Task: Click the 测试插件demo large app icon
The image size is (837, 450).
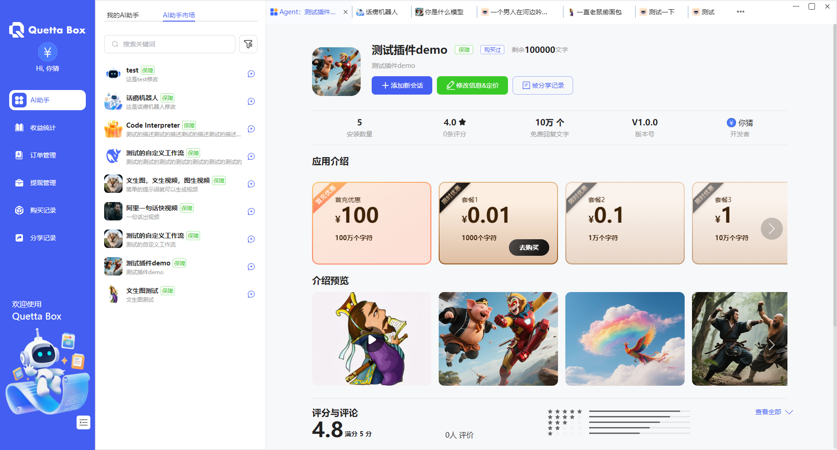Action: tap(336, 72)
